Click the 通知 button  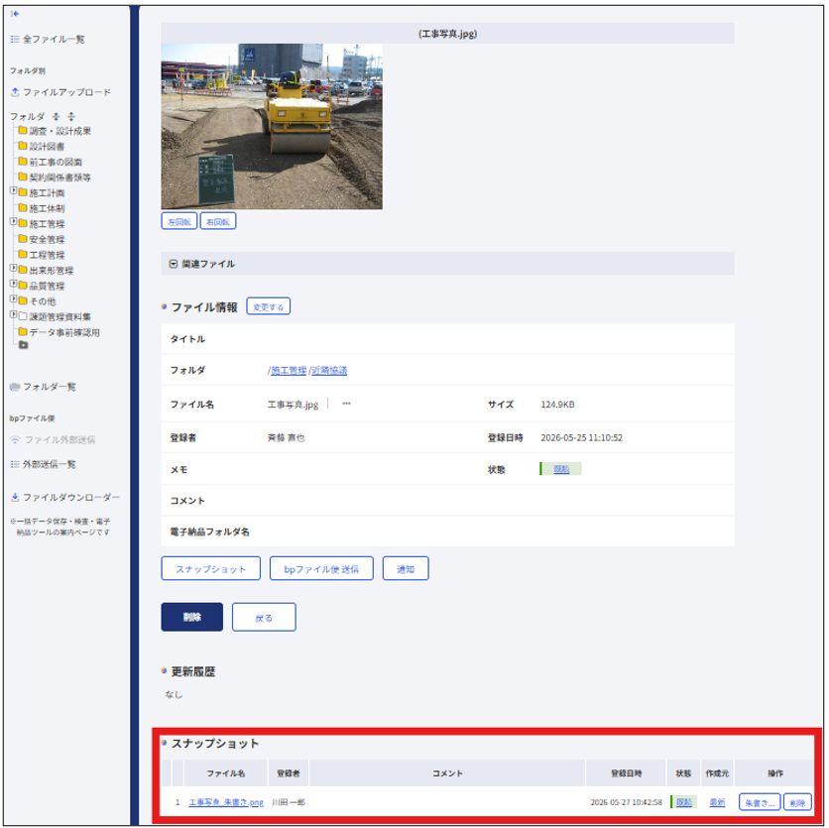pyautogui.click(x=406, y=569)
